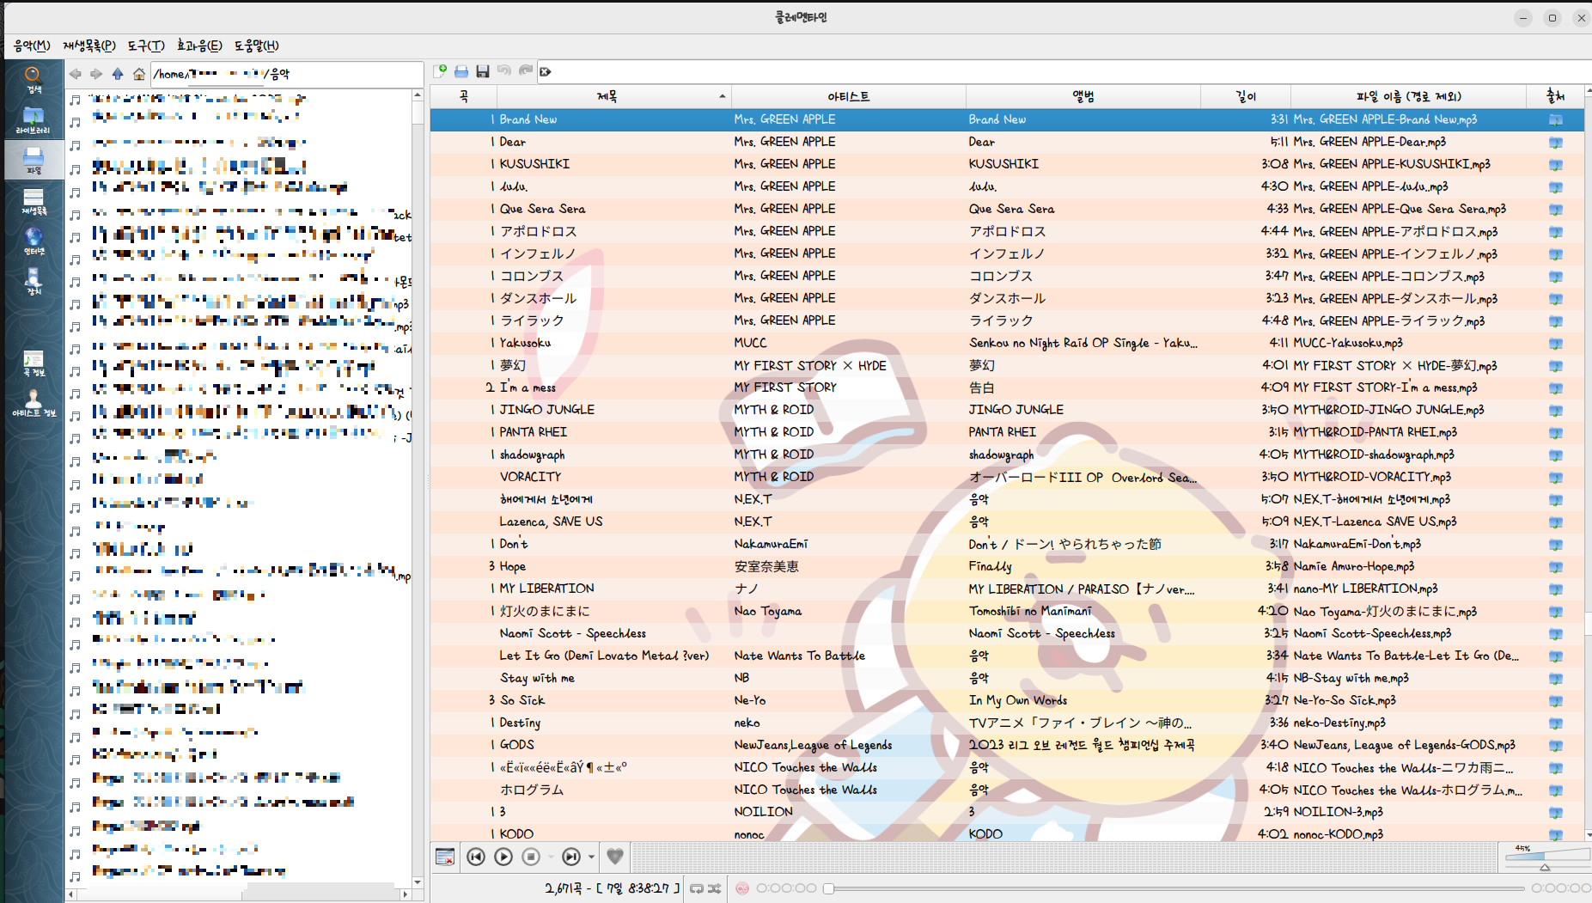Skip to the next track
The height and width of the screenshot is (903, 1592).
[x=571, y=857]
